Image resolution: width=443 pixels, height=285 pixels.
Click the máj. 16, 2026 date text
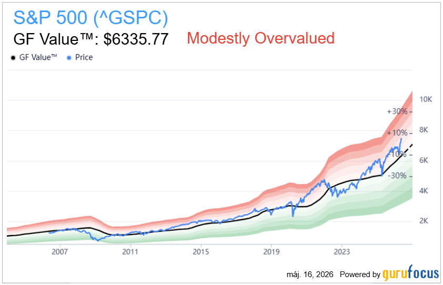(x=310, y=275)
